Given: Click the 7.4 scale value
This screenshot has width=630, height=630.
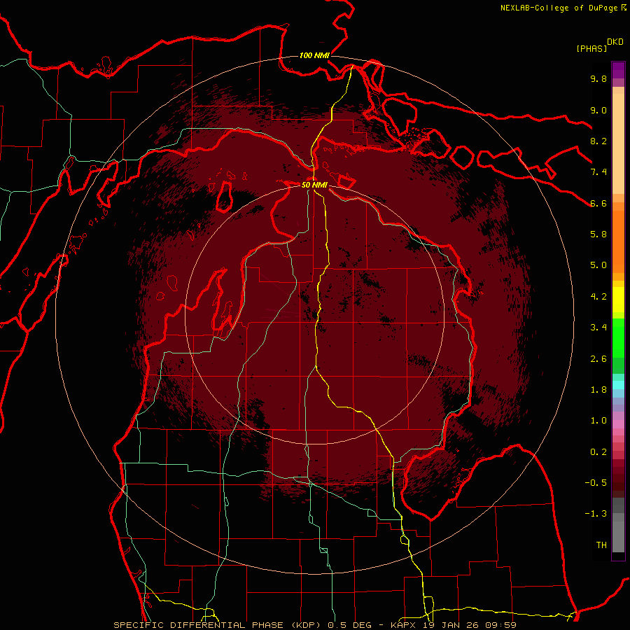Looking at the screenshot, I should pyautogui.click(x=598, y=172).
